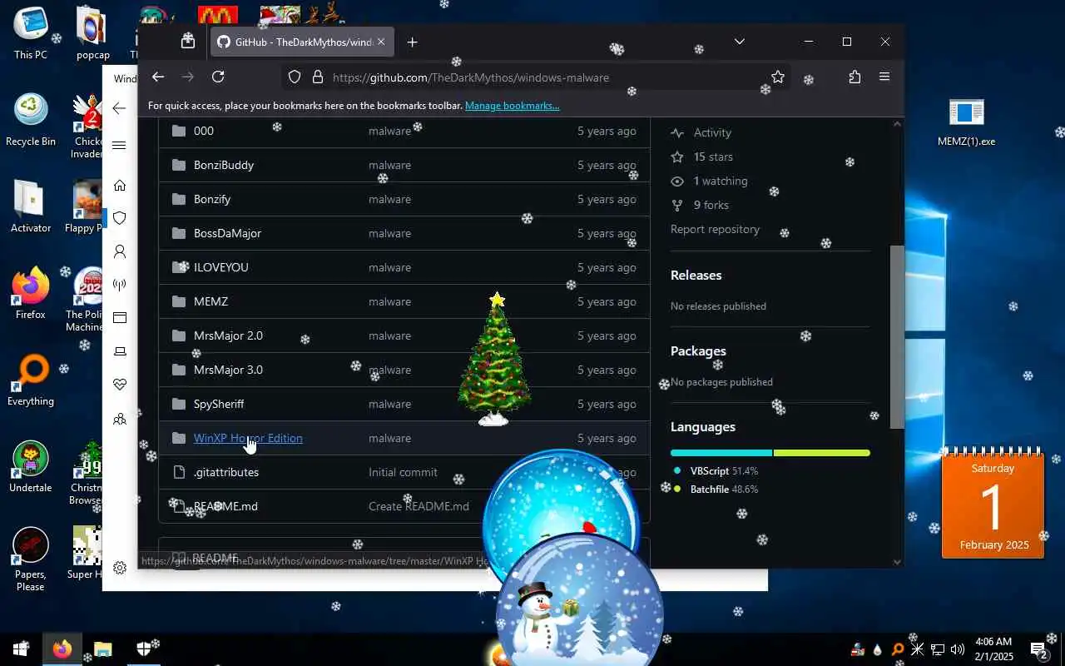Open the BonziBuddy folder link
This screenshot has height=666, width=1065.
coord(224,165)
